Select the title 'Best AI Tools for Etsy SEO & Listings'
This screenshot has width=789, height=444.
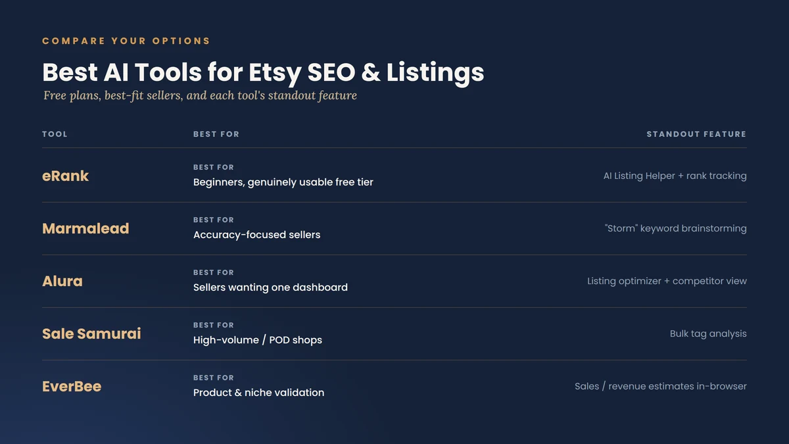click(x=263, y=72)
